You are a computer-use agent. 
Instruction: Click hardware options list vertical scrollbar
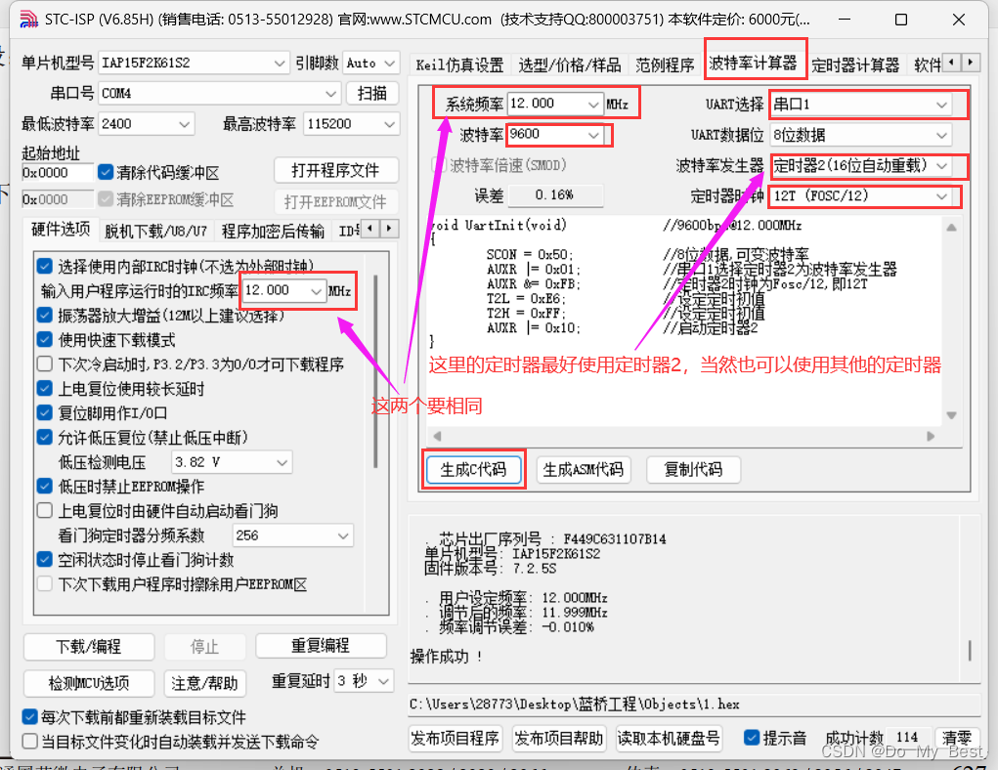pyautogui.click(x=375, y=372)
